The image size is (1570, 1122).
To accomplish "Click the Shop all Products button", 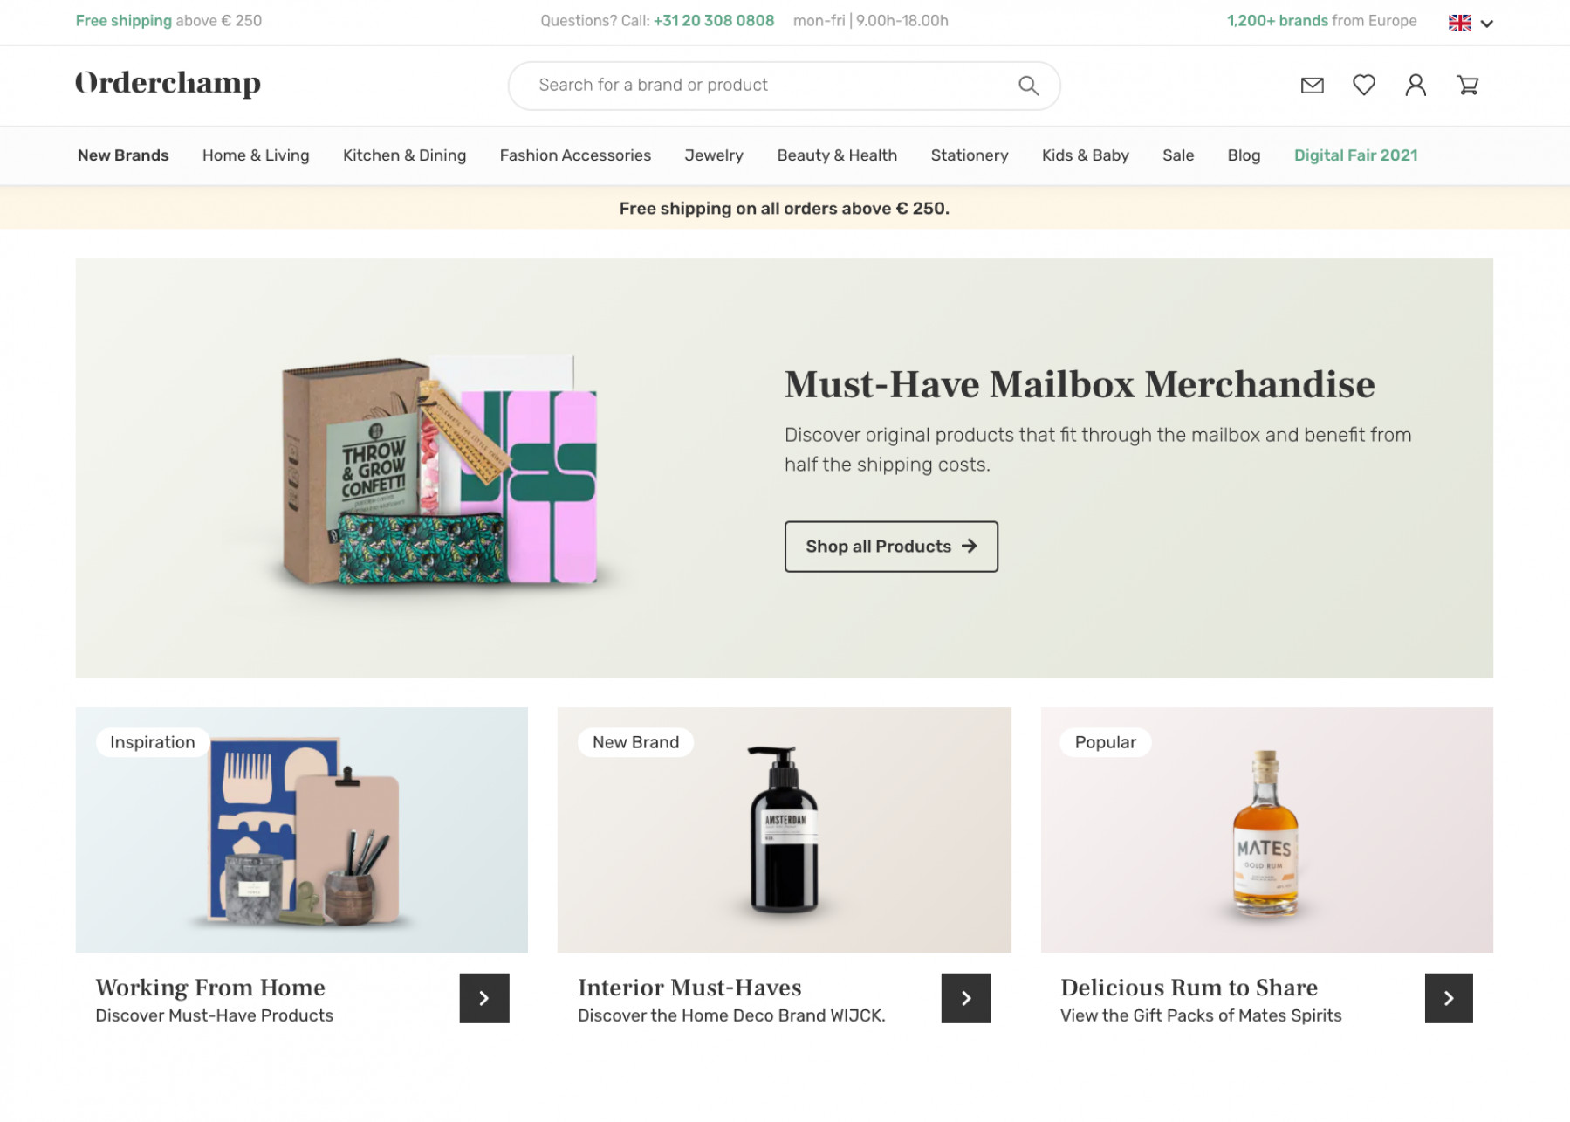I will [x=891, y=547].
